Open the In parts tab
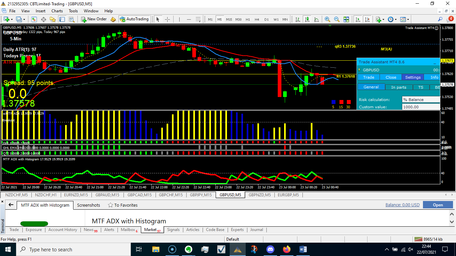The width and height of the screenshot is (456, 256). 399,87
